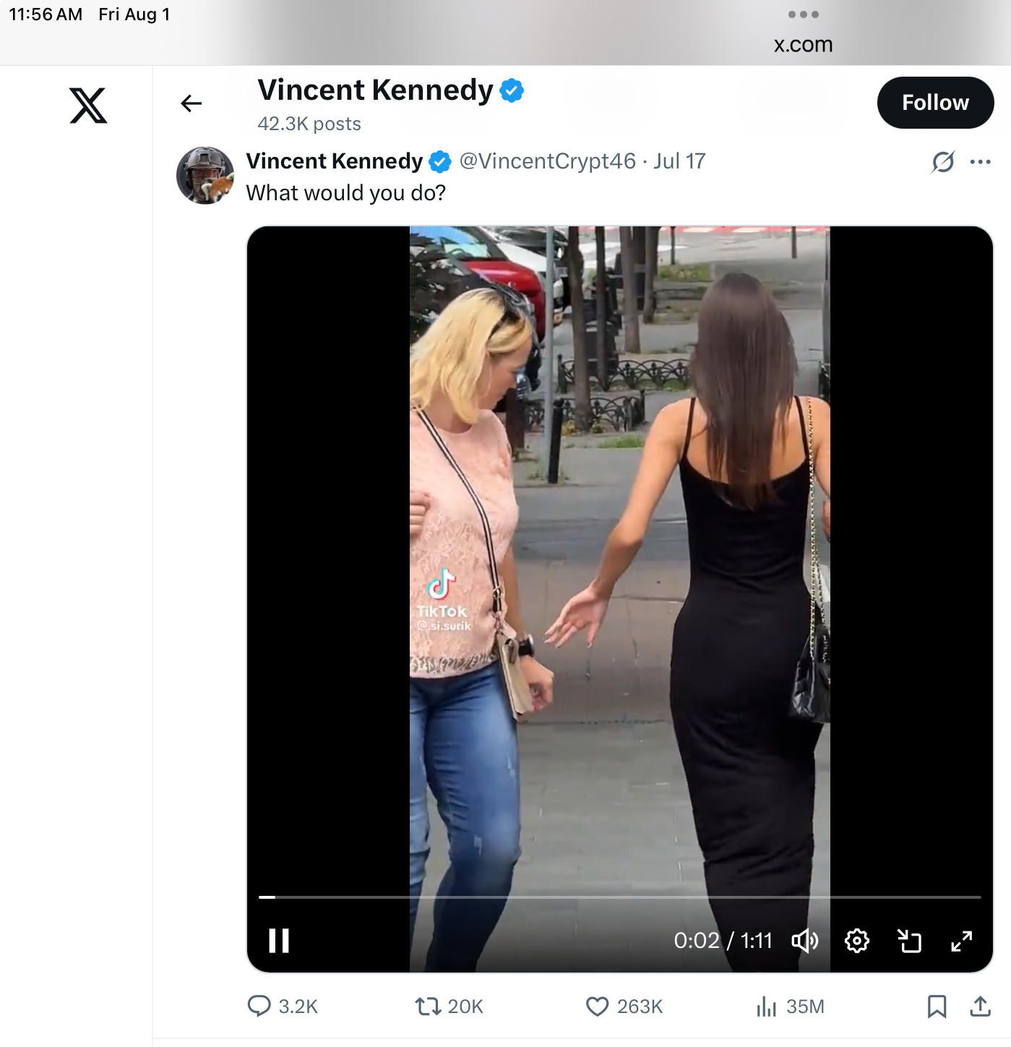View post analytics showing 35M views
The width and height of the screenshot is (1011, 1047).
tap(766, 1006)
